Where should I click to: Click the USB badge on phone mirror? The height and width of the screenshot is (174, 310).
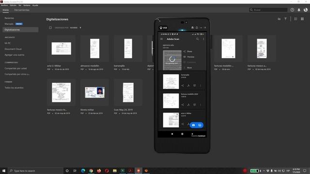pyautogui.click(x=163, y=28)
